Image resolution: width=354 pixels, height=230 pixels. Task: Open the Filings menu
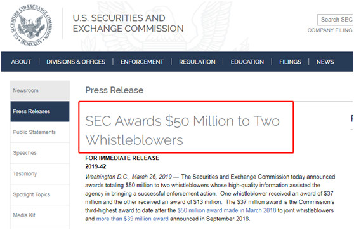pos(290,62)
